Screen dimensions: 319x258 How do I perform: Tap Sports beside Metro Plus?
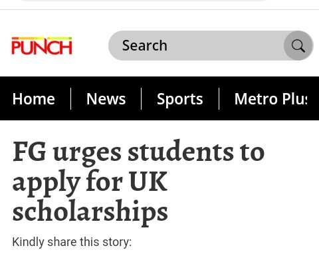click(x=179, y=99)
